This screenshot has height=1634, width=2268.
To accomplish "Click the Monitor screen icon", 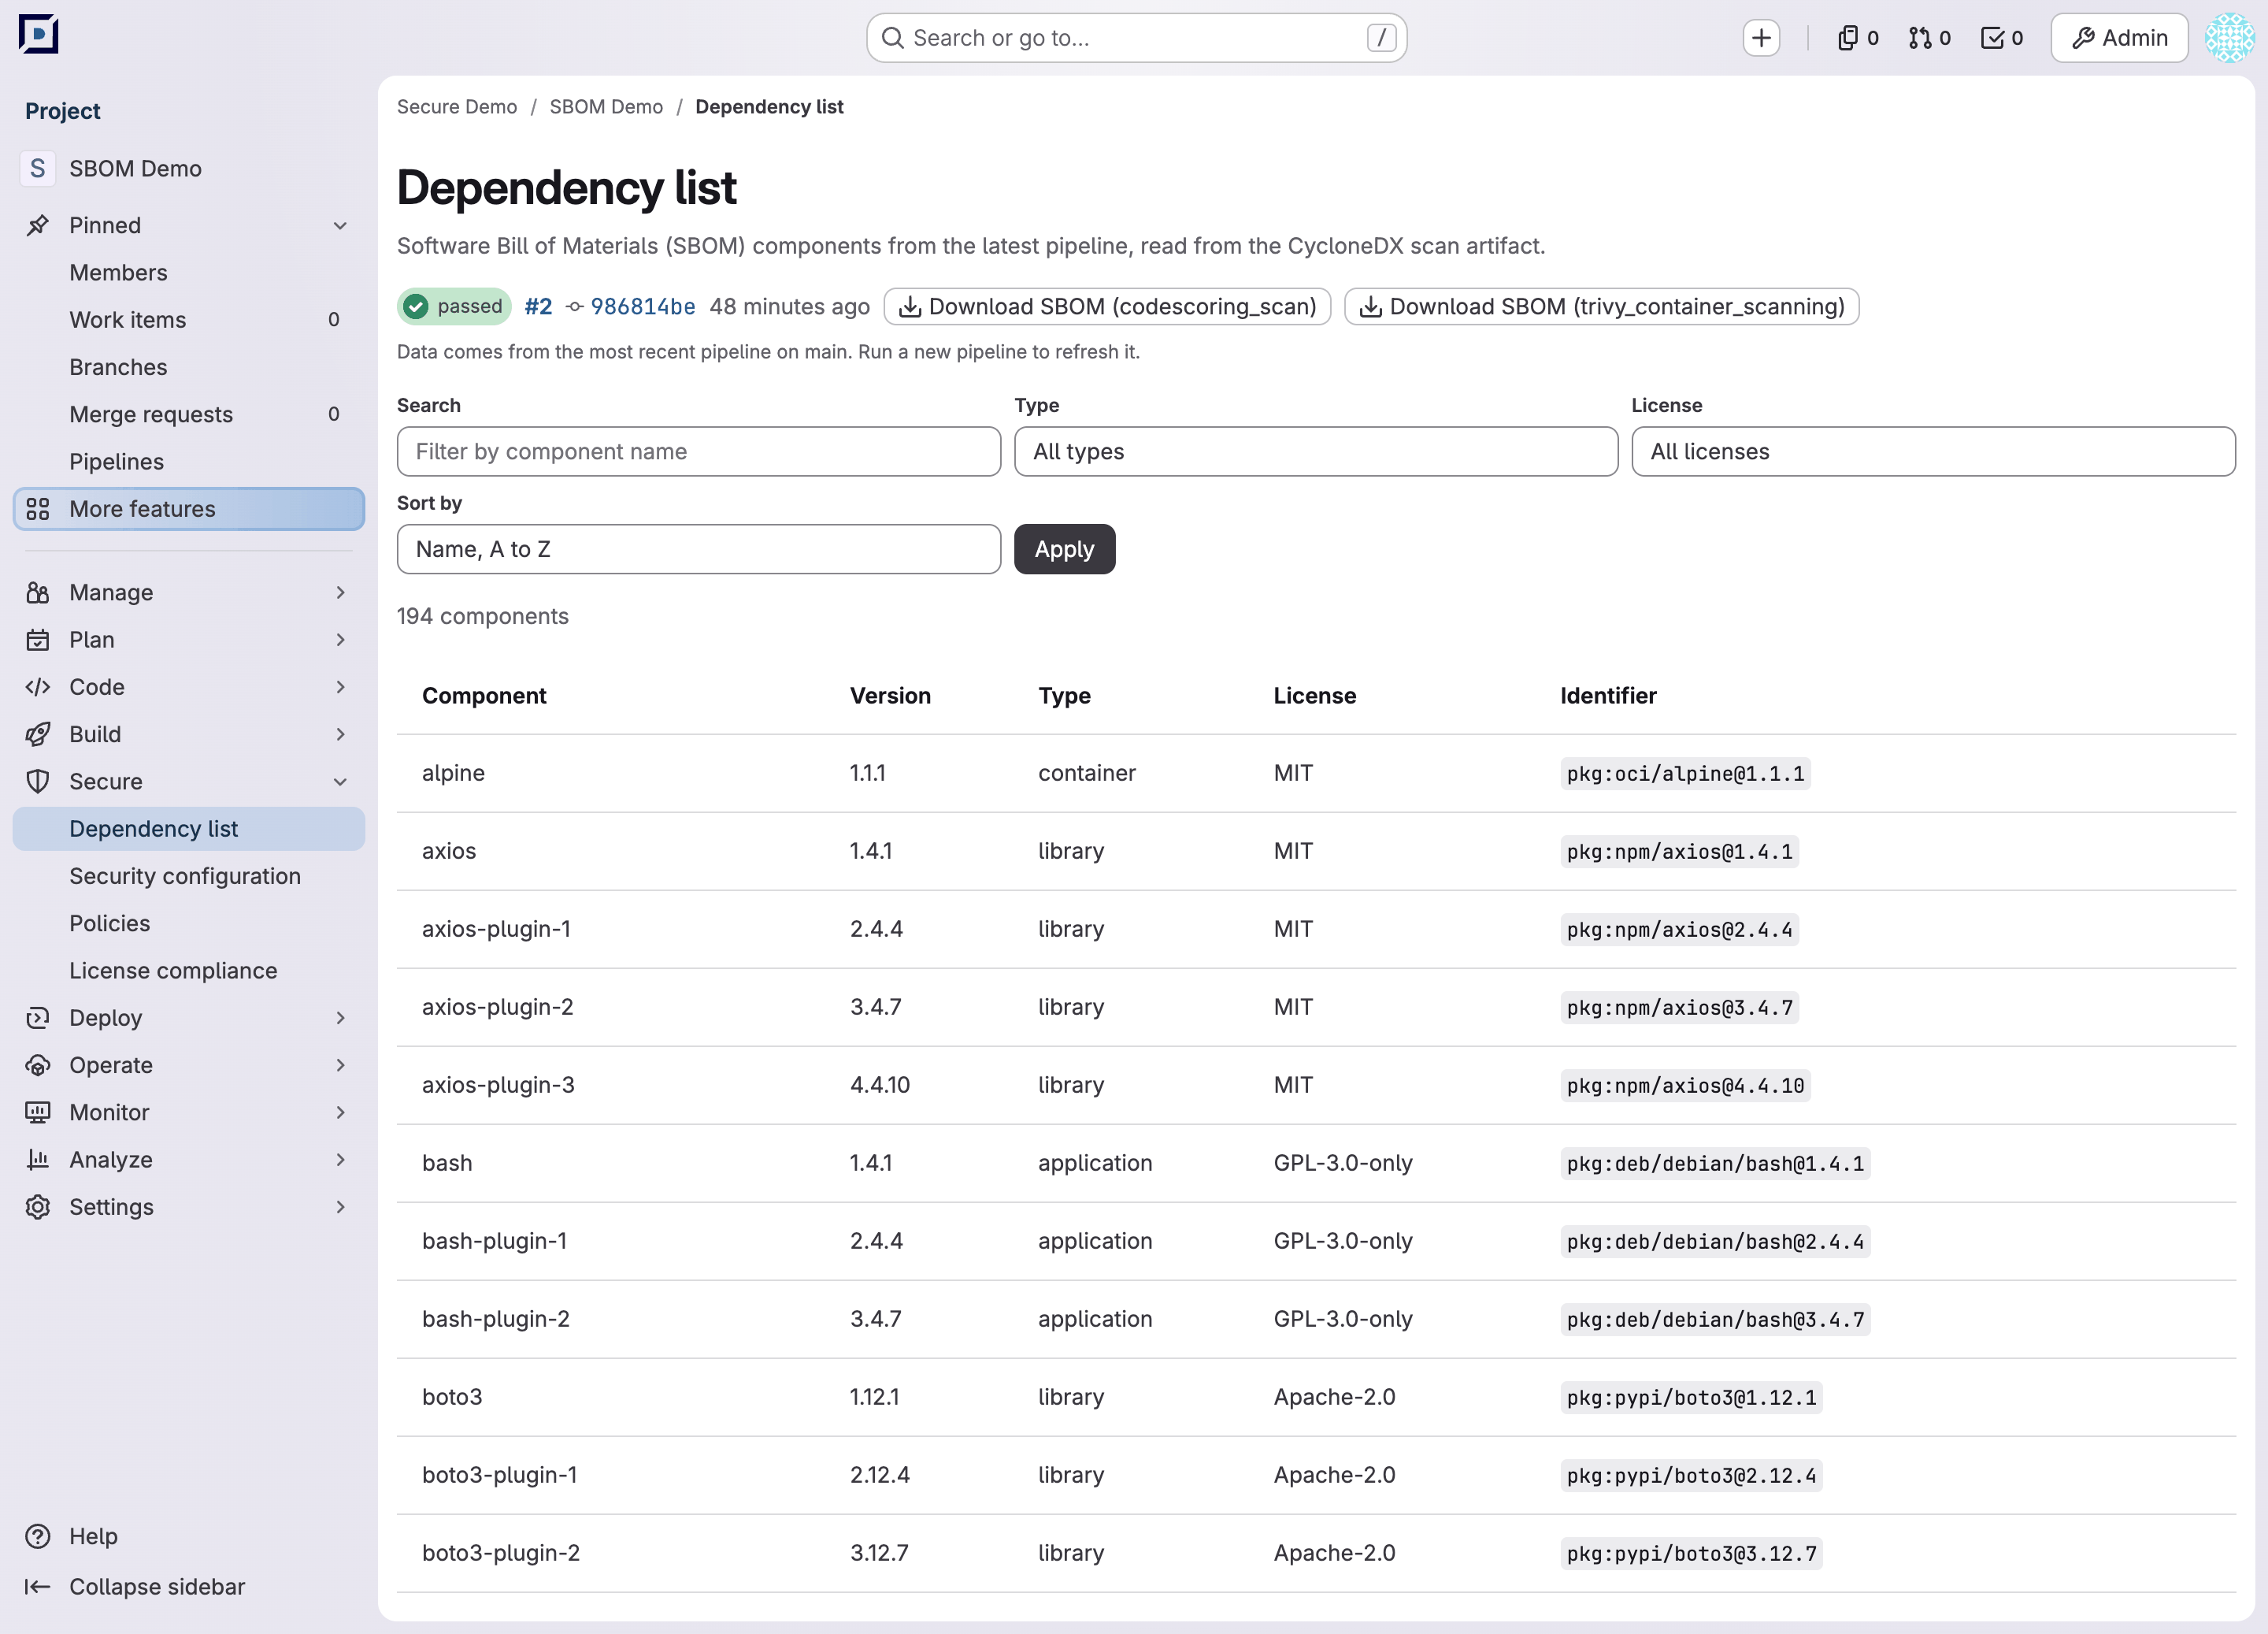I will click(38, 1112).
